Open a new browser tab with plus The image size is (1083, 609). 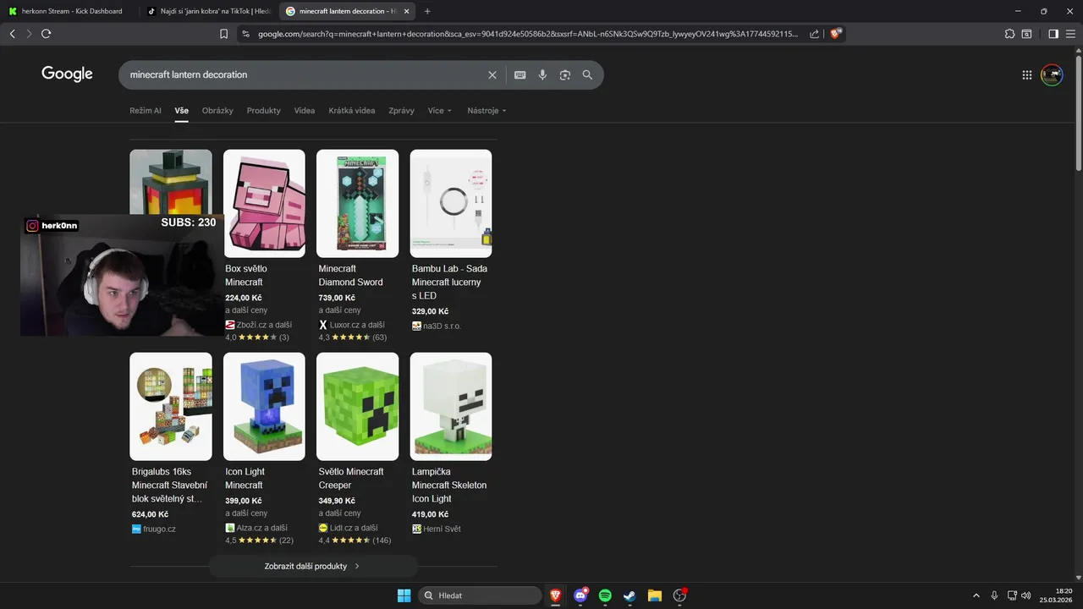tap(427, 11)
